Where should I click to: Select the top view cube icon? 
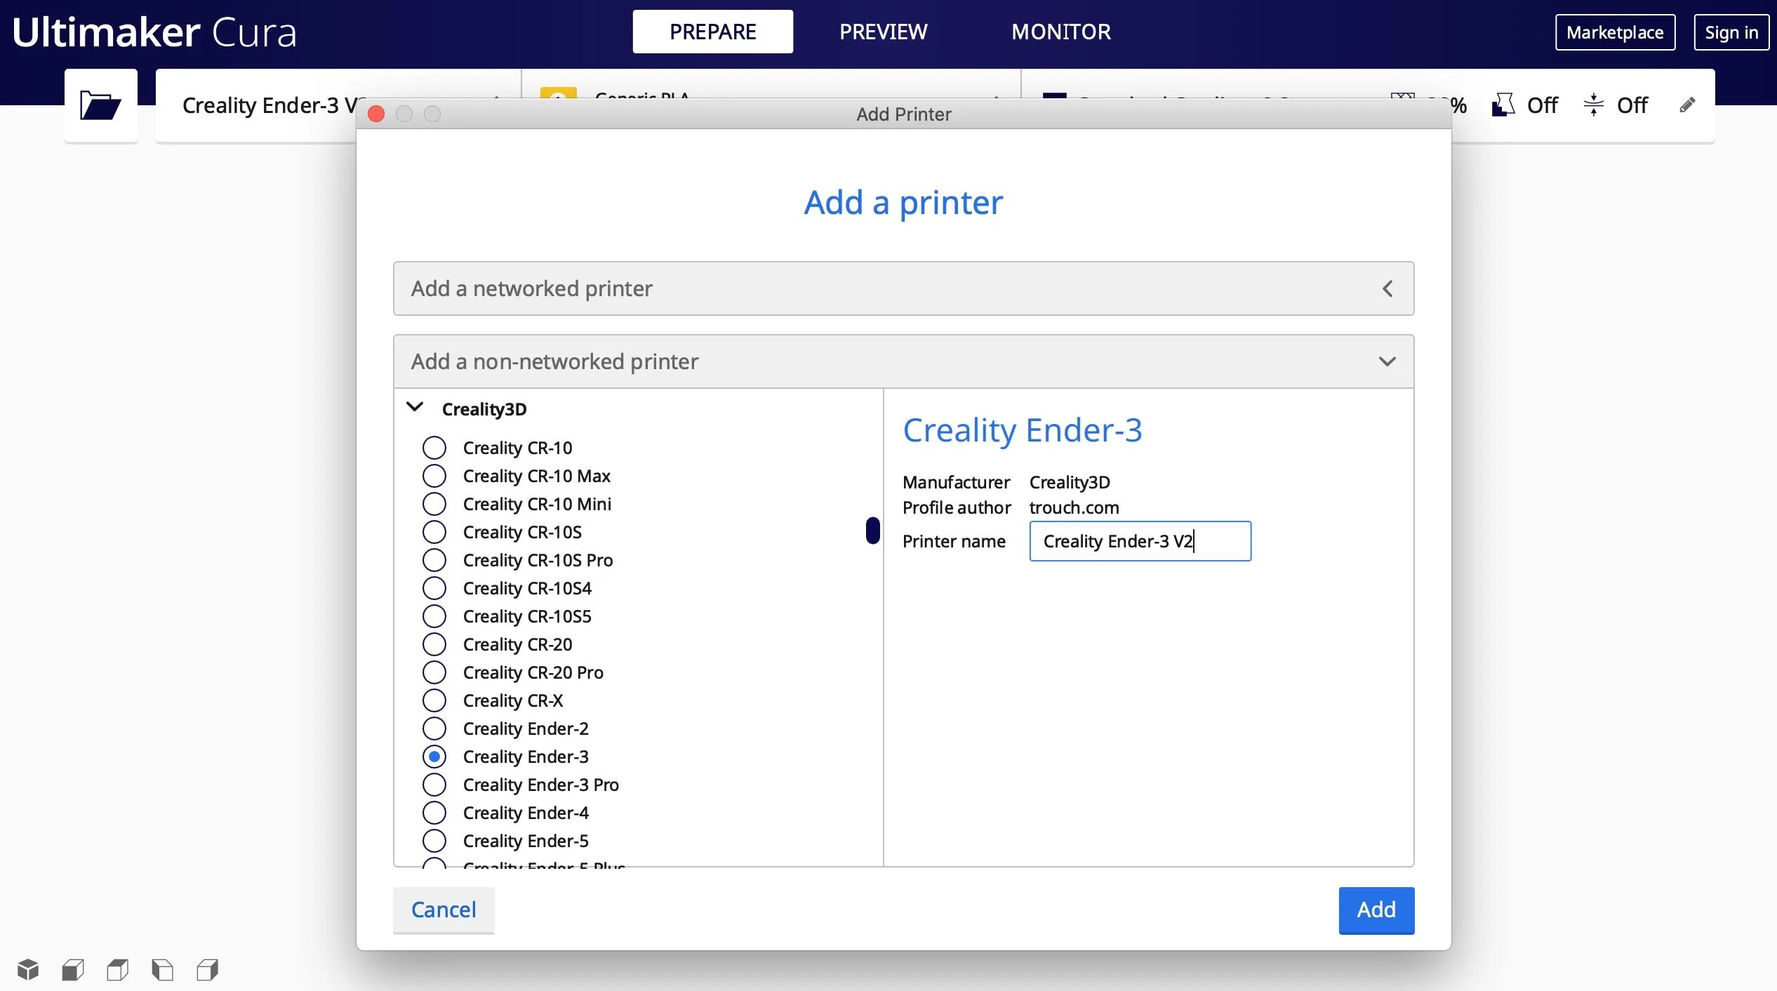click(x=118, y=969)
